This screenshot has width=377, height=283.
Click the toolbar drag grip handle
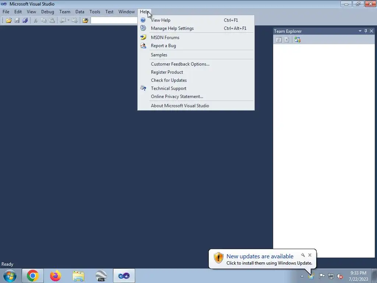(3, 21)
